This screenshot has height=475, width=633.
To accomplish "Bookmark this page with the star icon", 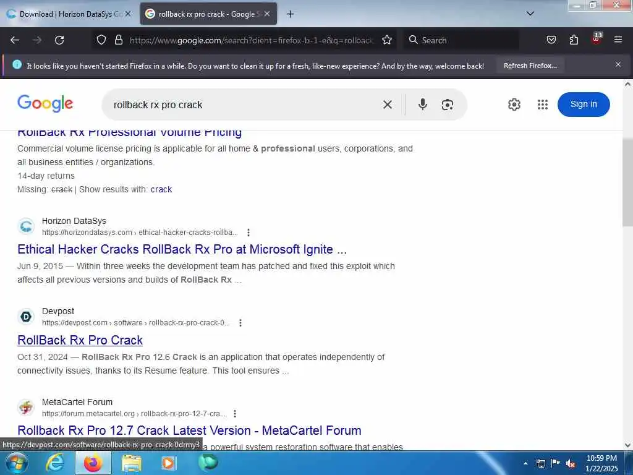I will pyautogui.click(x=387, y=40).
